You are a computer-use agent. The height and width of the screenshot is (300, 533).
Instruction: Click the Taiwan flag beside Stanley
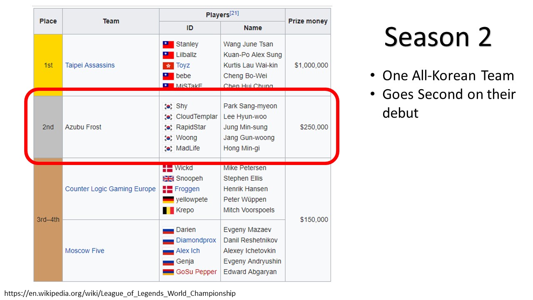(x=168, y=45)
